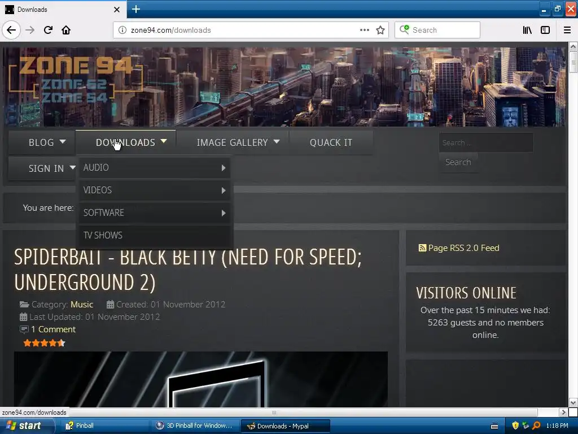
Task: Click the forward navigation arrow
Action: (x=30, y=30)
